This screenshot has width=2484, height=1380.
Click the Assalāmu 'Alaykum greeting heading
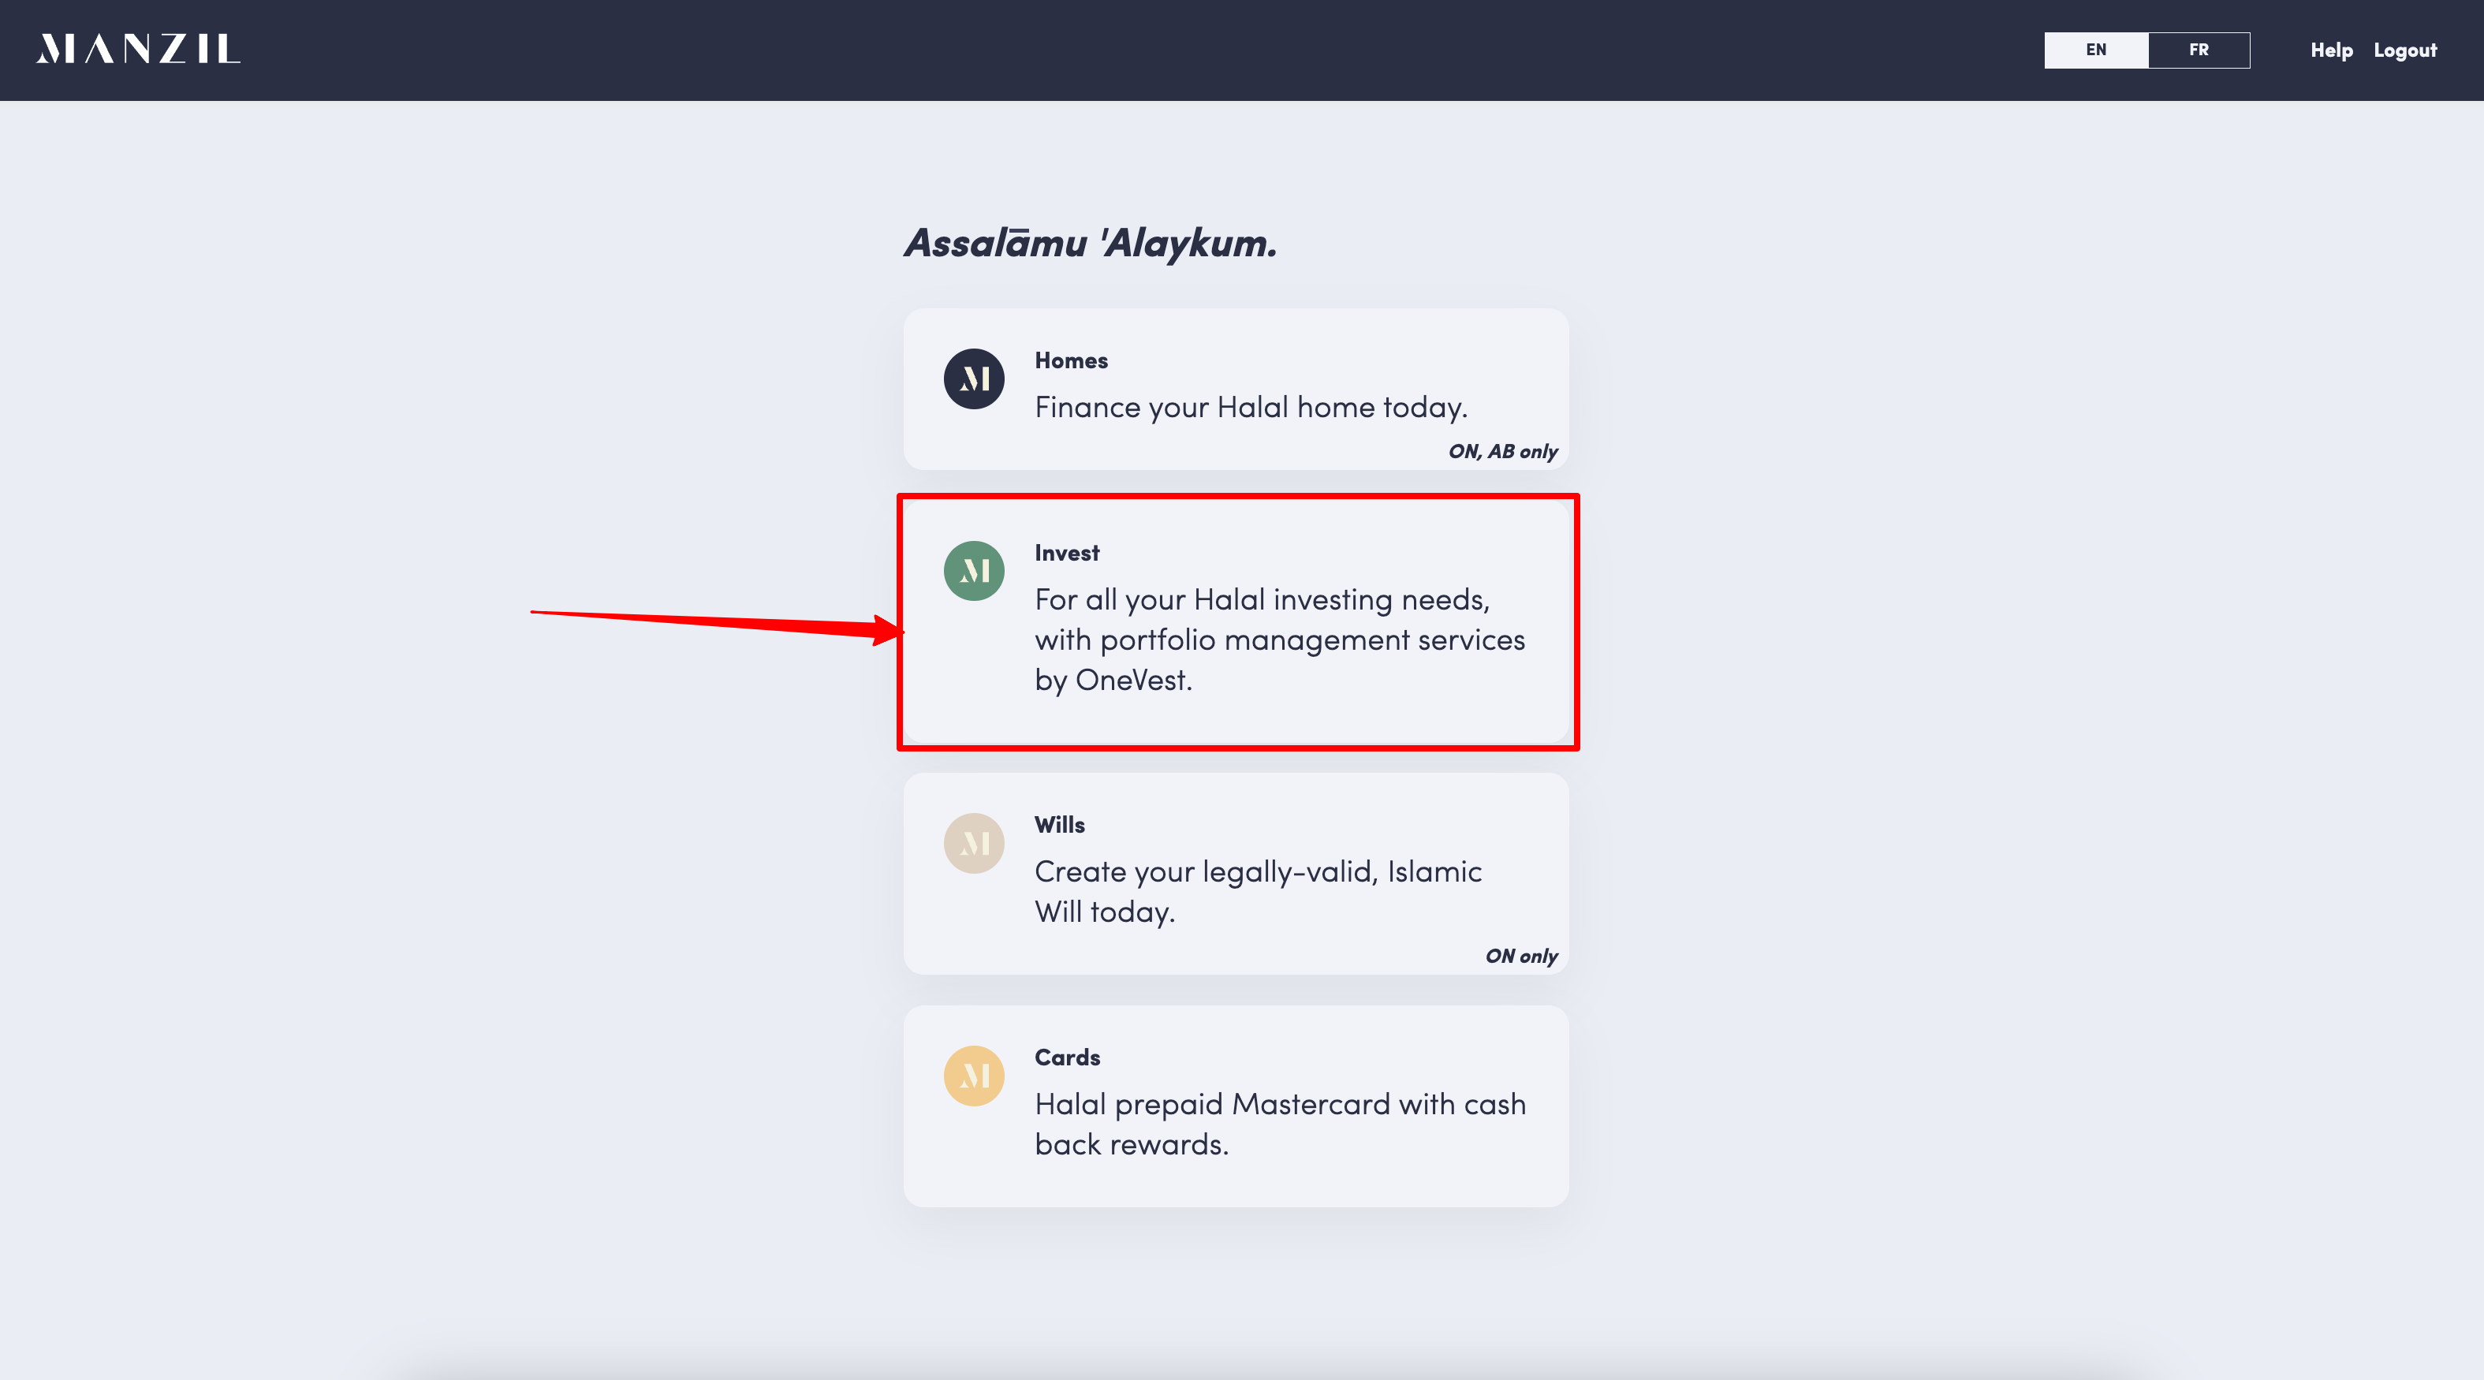click(1090, 243)
